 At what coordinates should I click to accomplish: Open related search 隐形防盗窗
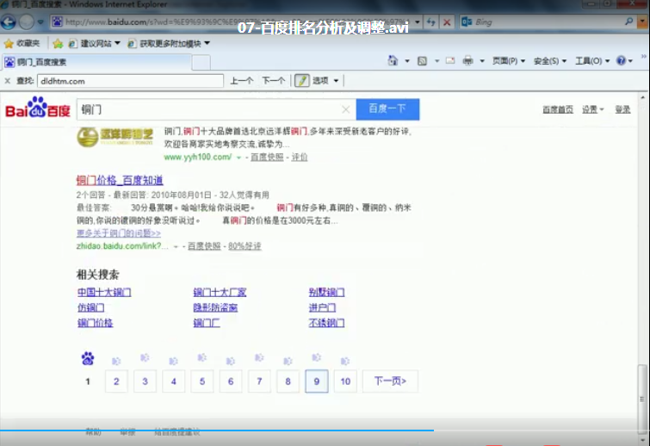[x=215, y=307]
